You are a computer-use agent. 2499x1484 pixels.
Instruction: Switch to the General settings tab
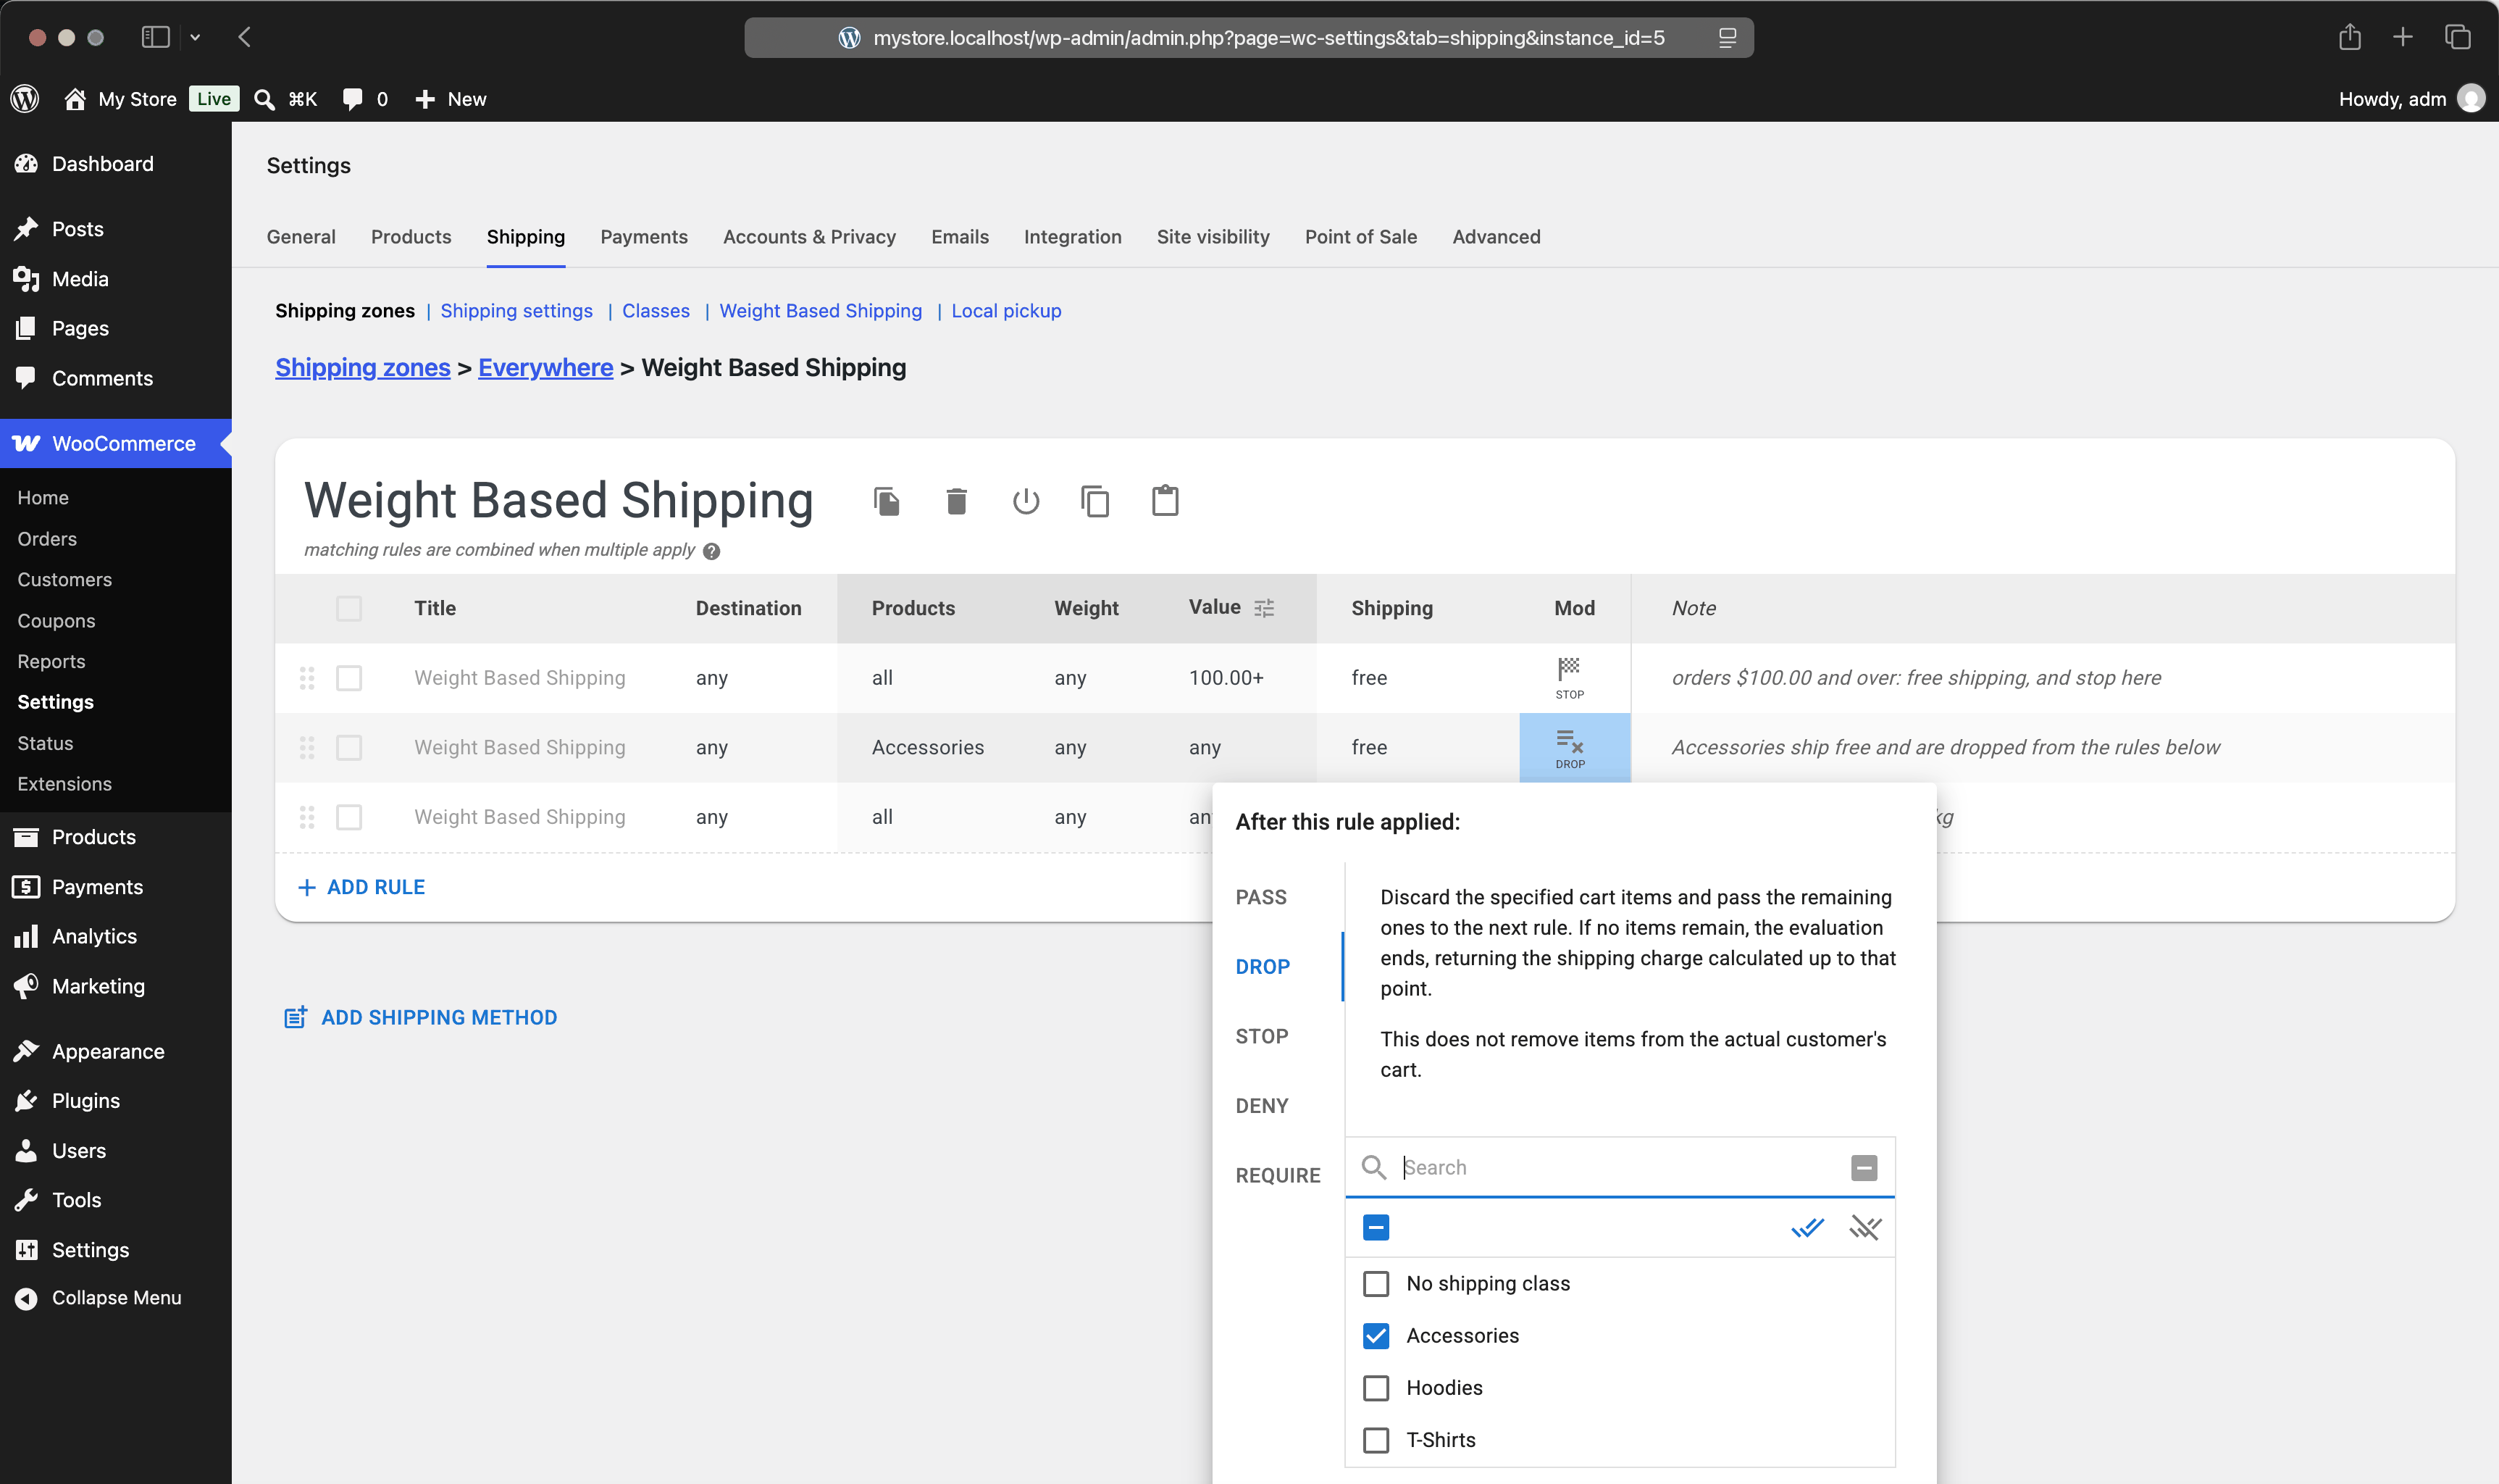[x=301, y=237]
